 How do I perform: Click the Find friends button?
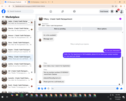click(x=104, y=11)
